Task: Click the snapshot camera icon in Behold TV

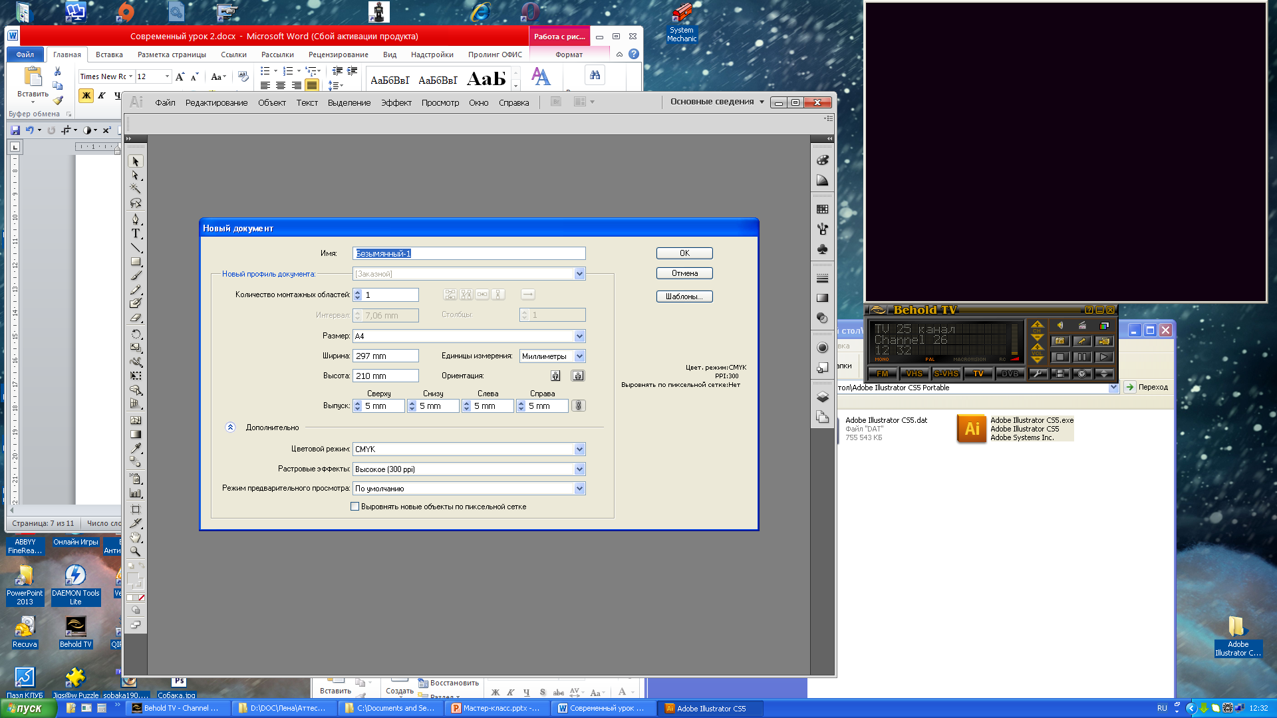Action: tap(1060, 341)
